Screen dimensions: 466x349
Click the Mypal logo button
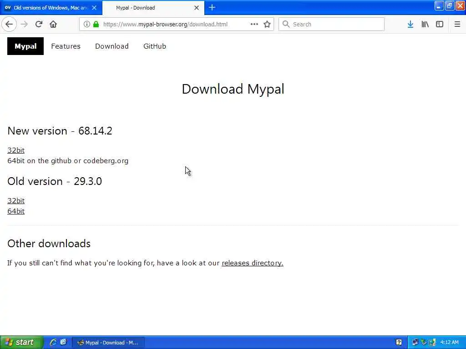[25, 46]
